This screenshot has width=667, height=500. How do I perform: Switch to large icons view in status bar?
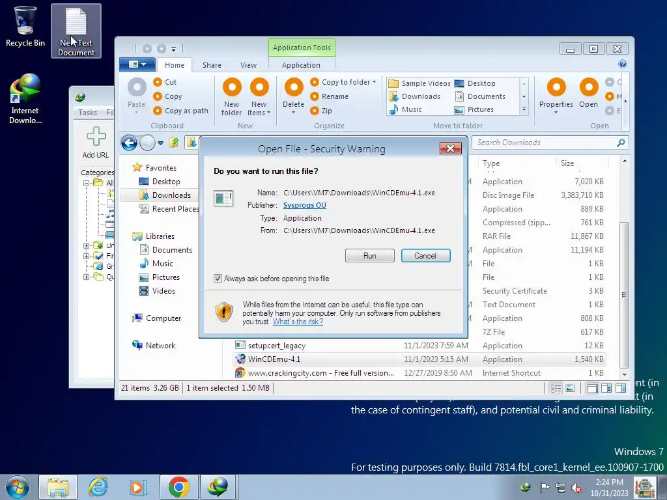(x=570, y=388)
